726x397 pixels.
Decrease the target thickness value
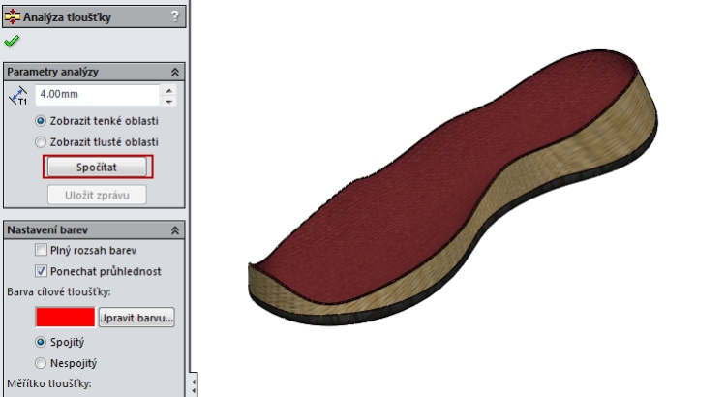[x=169, y=101]
